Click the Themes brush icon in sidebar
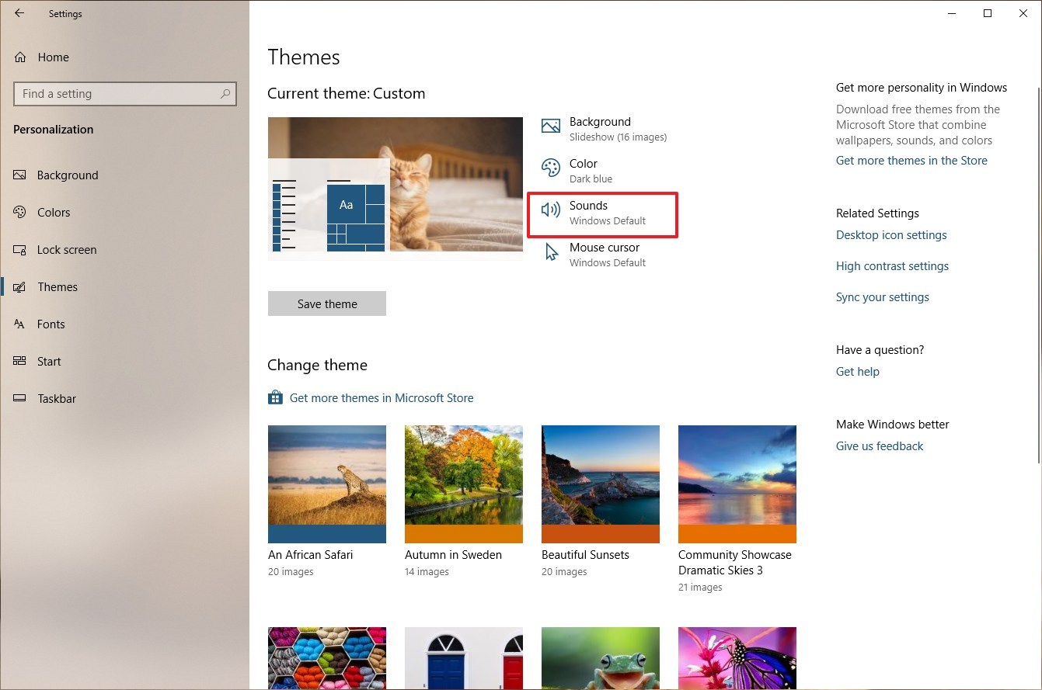1042x690 pixels. [20, 286]
